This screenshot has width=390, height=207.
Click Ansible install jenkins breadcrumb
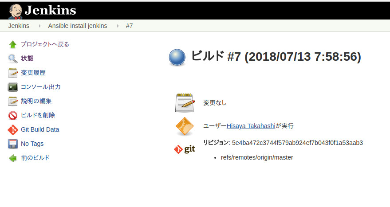point(78,26)
